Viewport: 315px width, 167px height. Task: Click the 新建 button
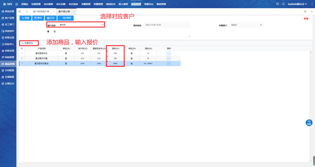click(25, 18)
